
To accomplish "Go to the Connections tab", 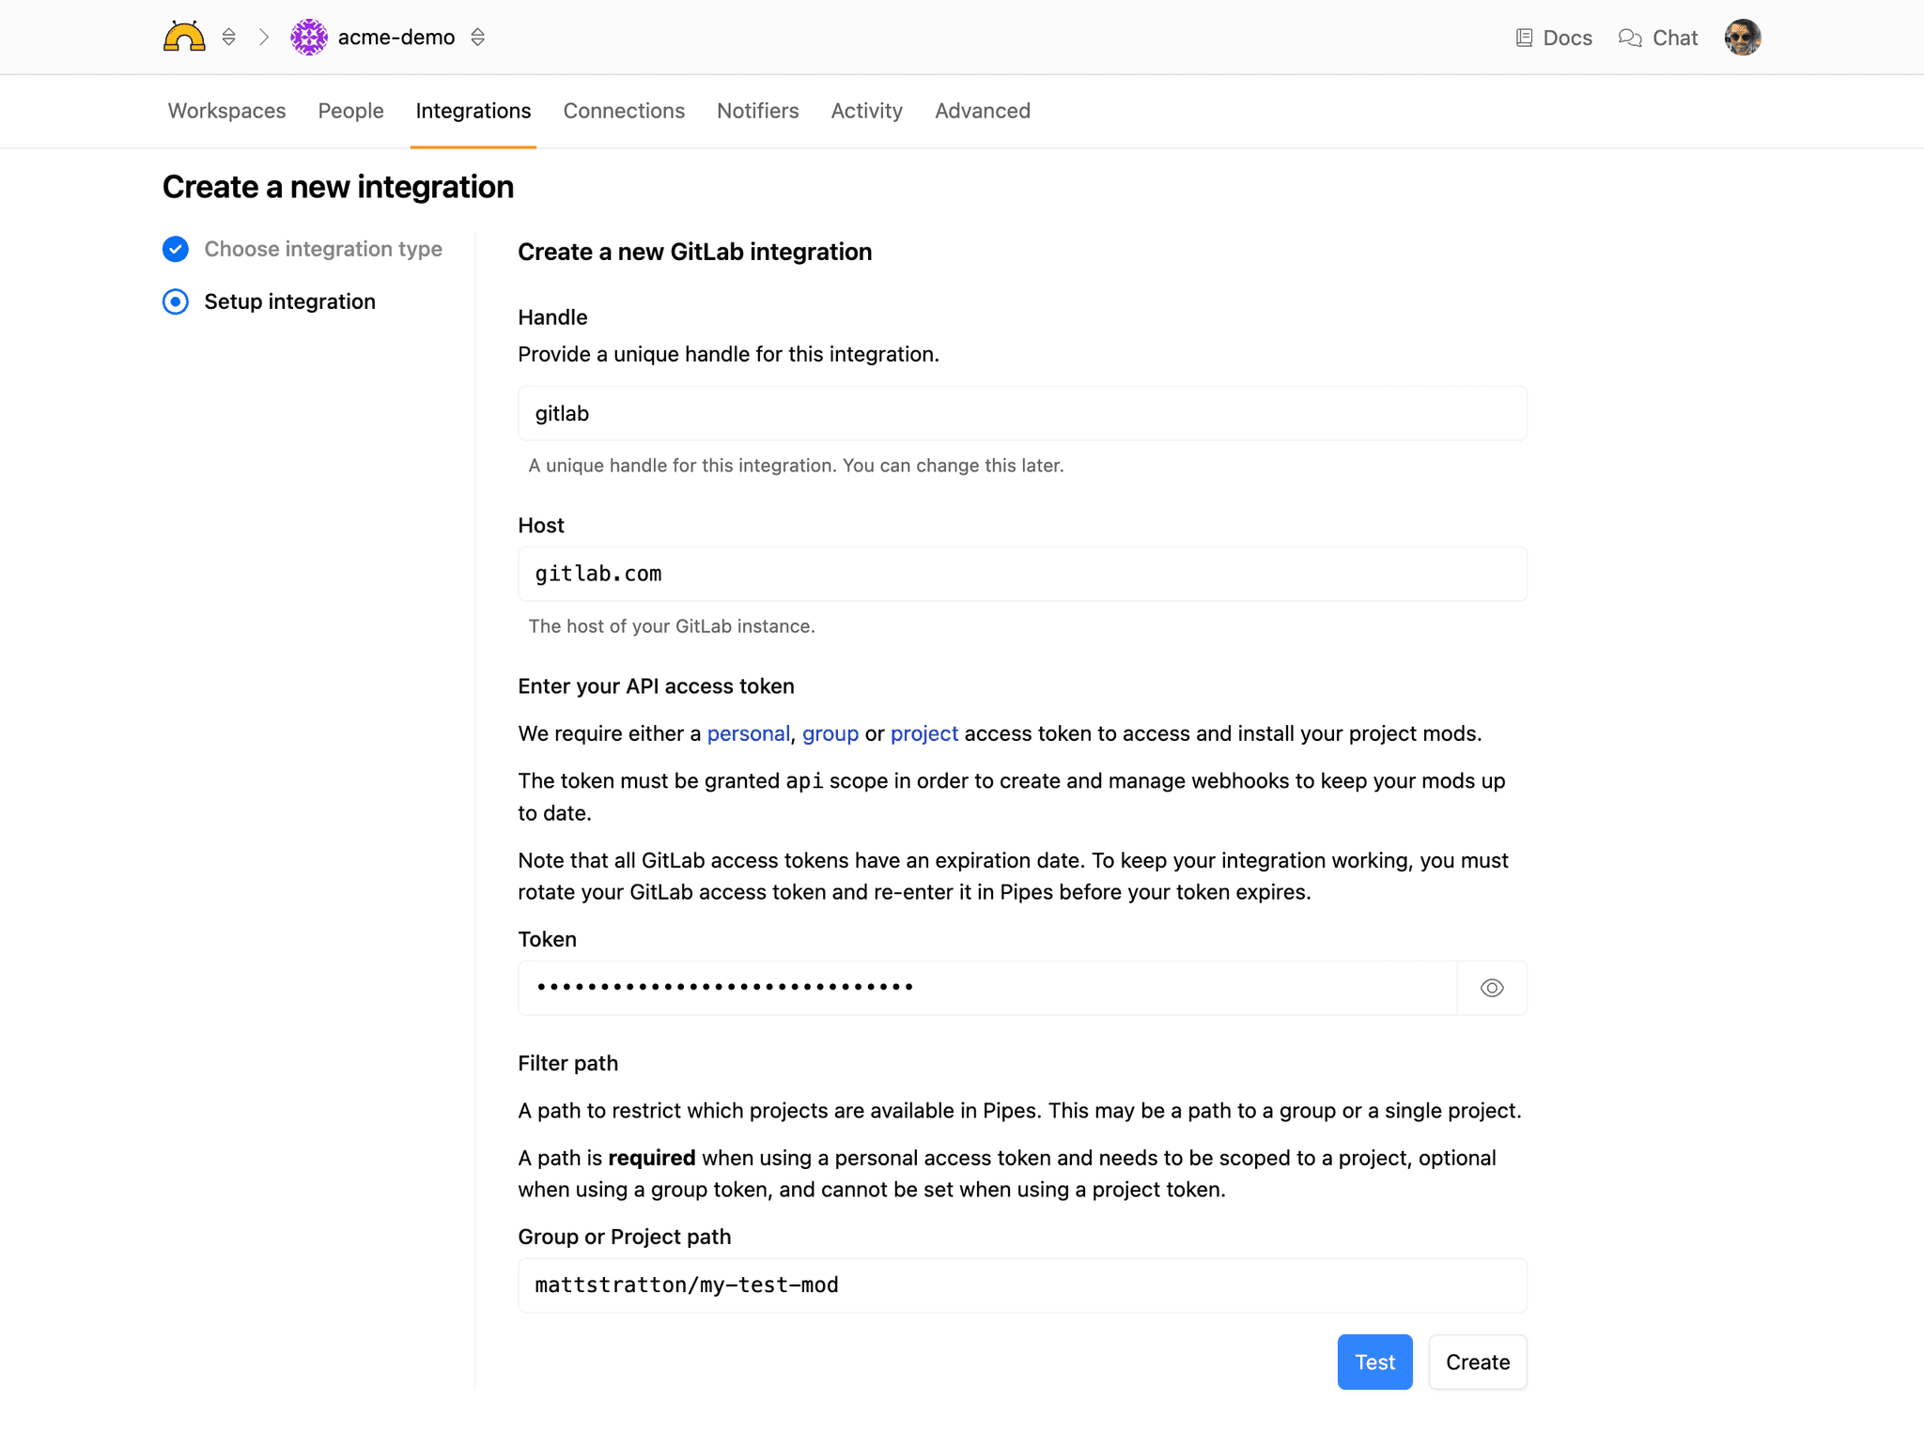I will [x=624, y=111].
